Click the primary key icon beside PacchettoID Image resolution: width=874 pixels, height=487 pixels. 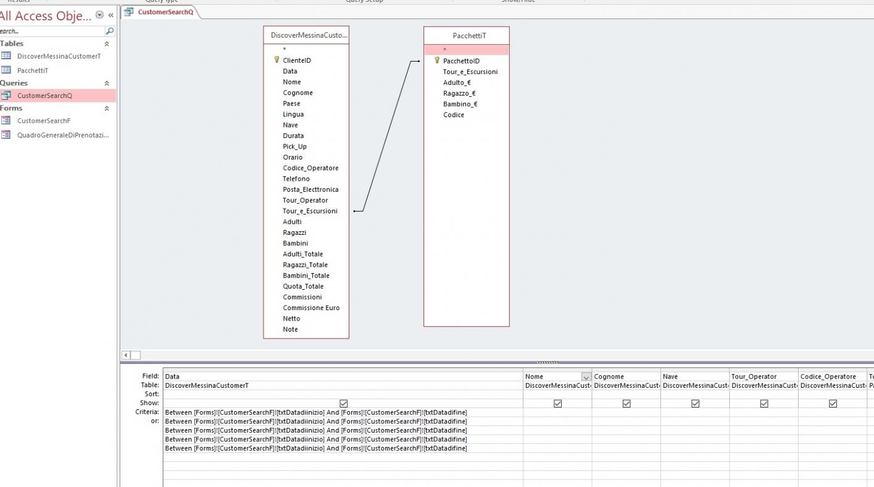coord(437,61)
